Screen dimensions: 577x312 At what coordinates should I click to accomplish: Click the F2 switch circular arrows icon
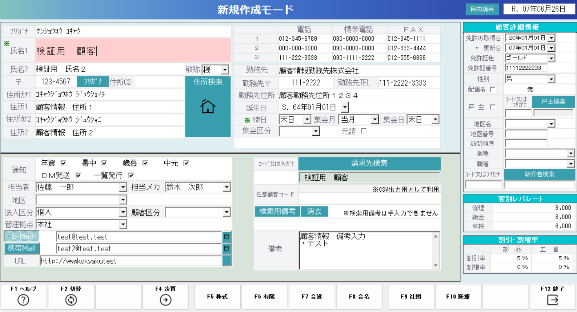pyautogui.click(x=71, y=300)
